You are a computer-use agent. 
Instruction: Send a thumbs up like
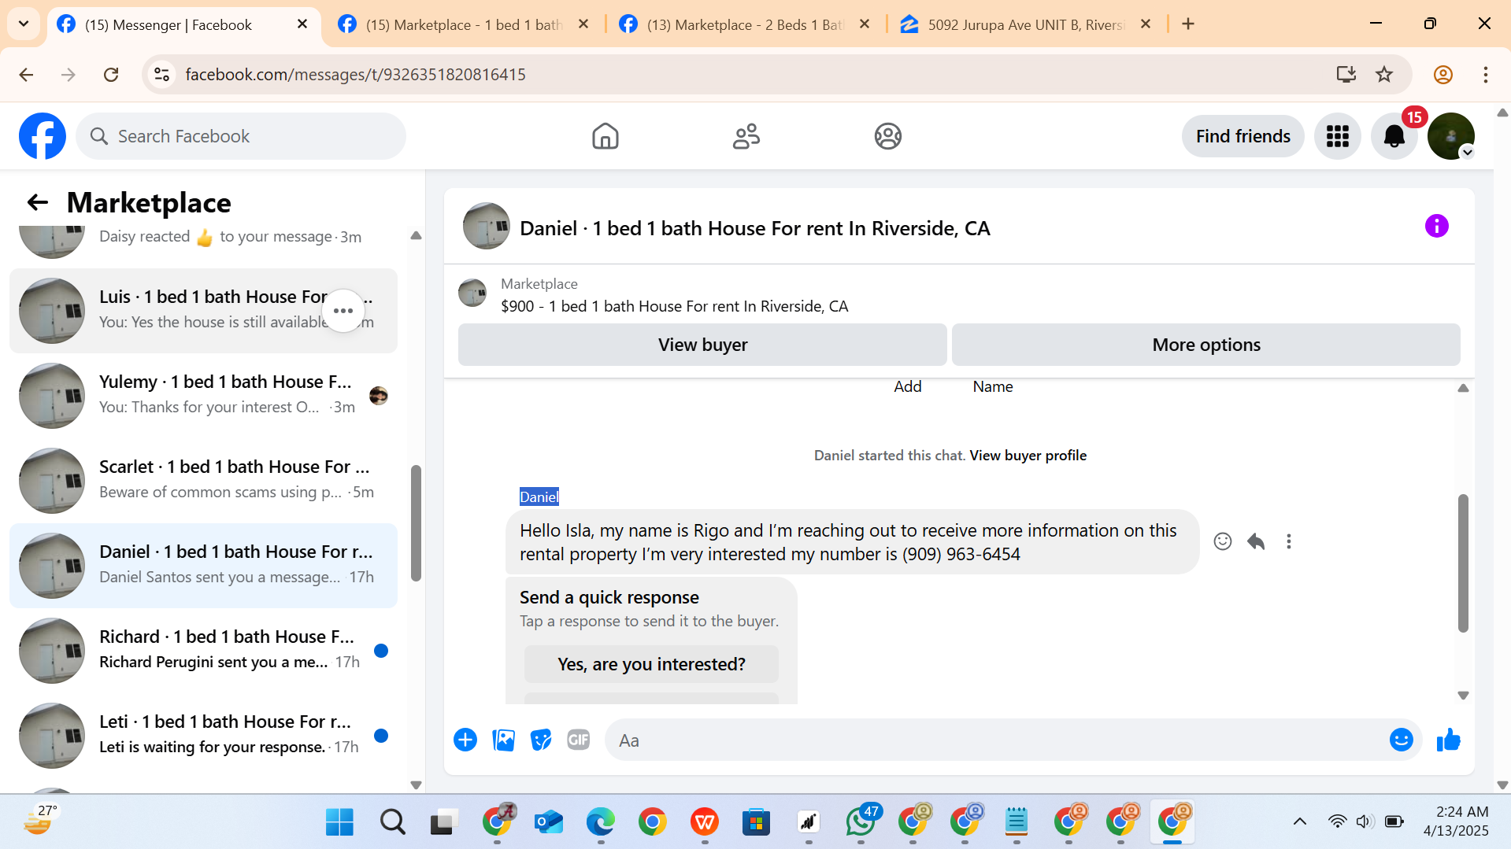pyautogui.click(x=1448, y=740)
